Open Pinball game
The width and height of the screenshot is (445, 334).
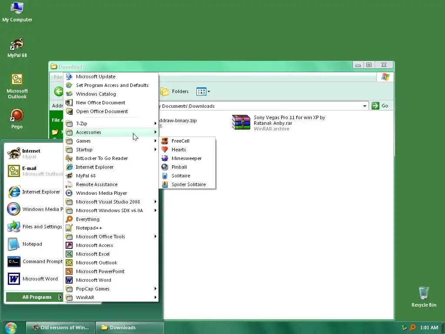tap(188, 167)
